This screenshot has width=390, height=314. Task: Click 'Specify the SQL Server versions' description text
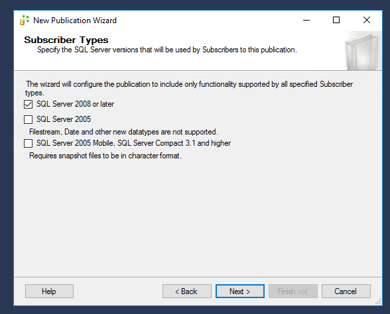tap(167, 50)
